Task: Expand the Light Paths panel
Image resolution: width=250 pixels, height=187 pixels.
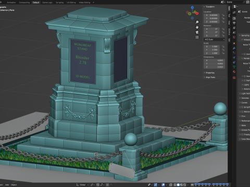Action: [244, 94]
